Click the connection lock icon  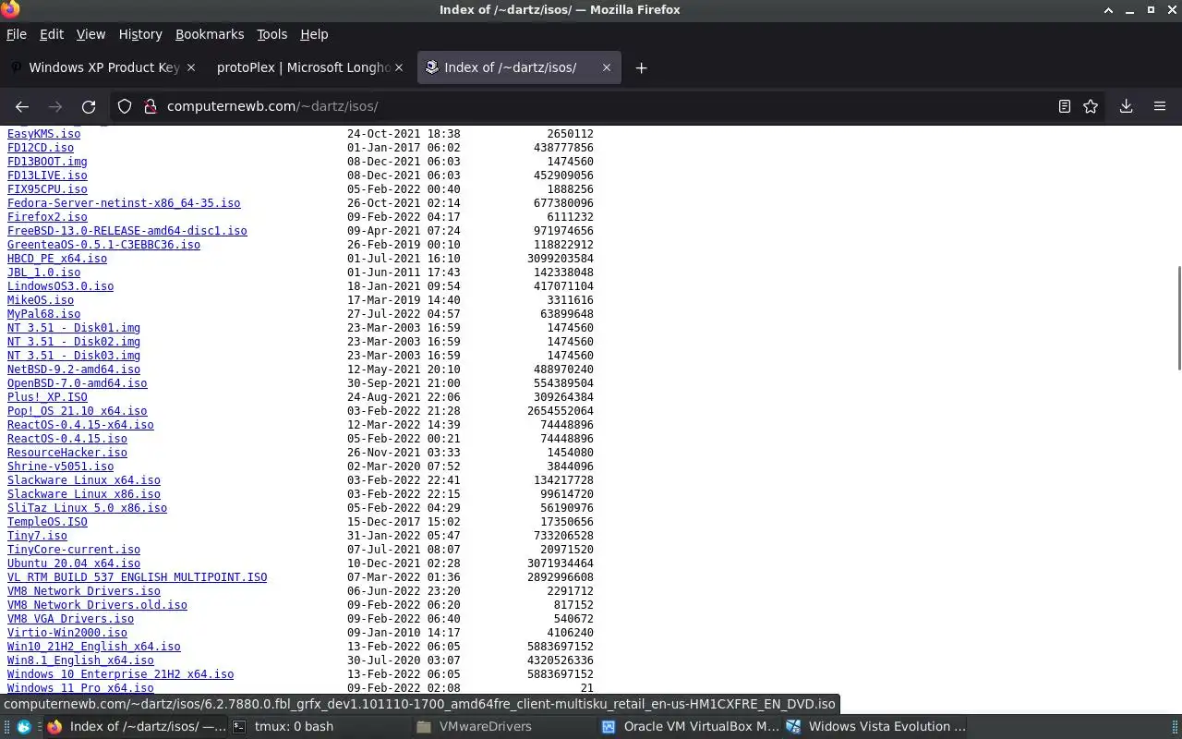[150, 106]
